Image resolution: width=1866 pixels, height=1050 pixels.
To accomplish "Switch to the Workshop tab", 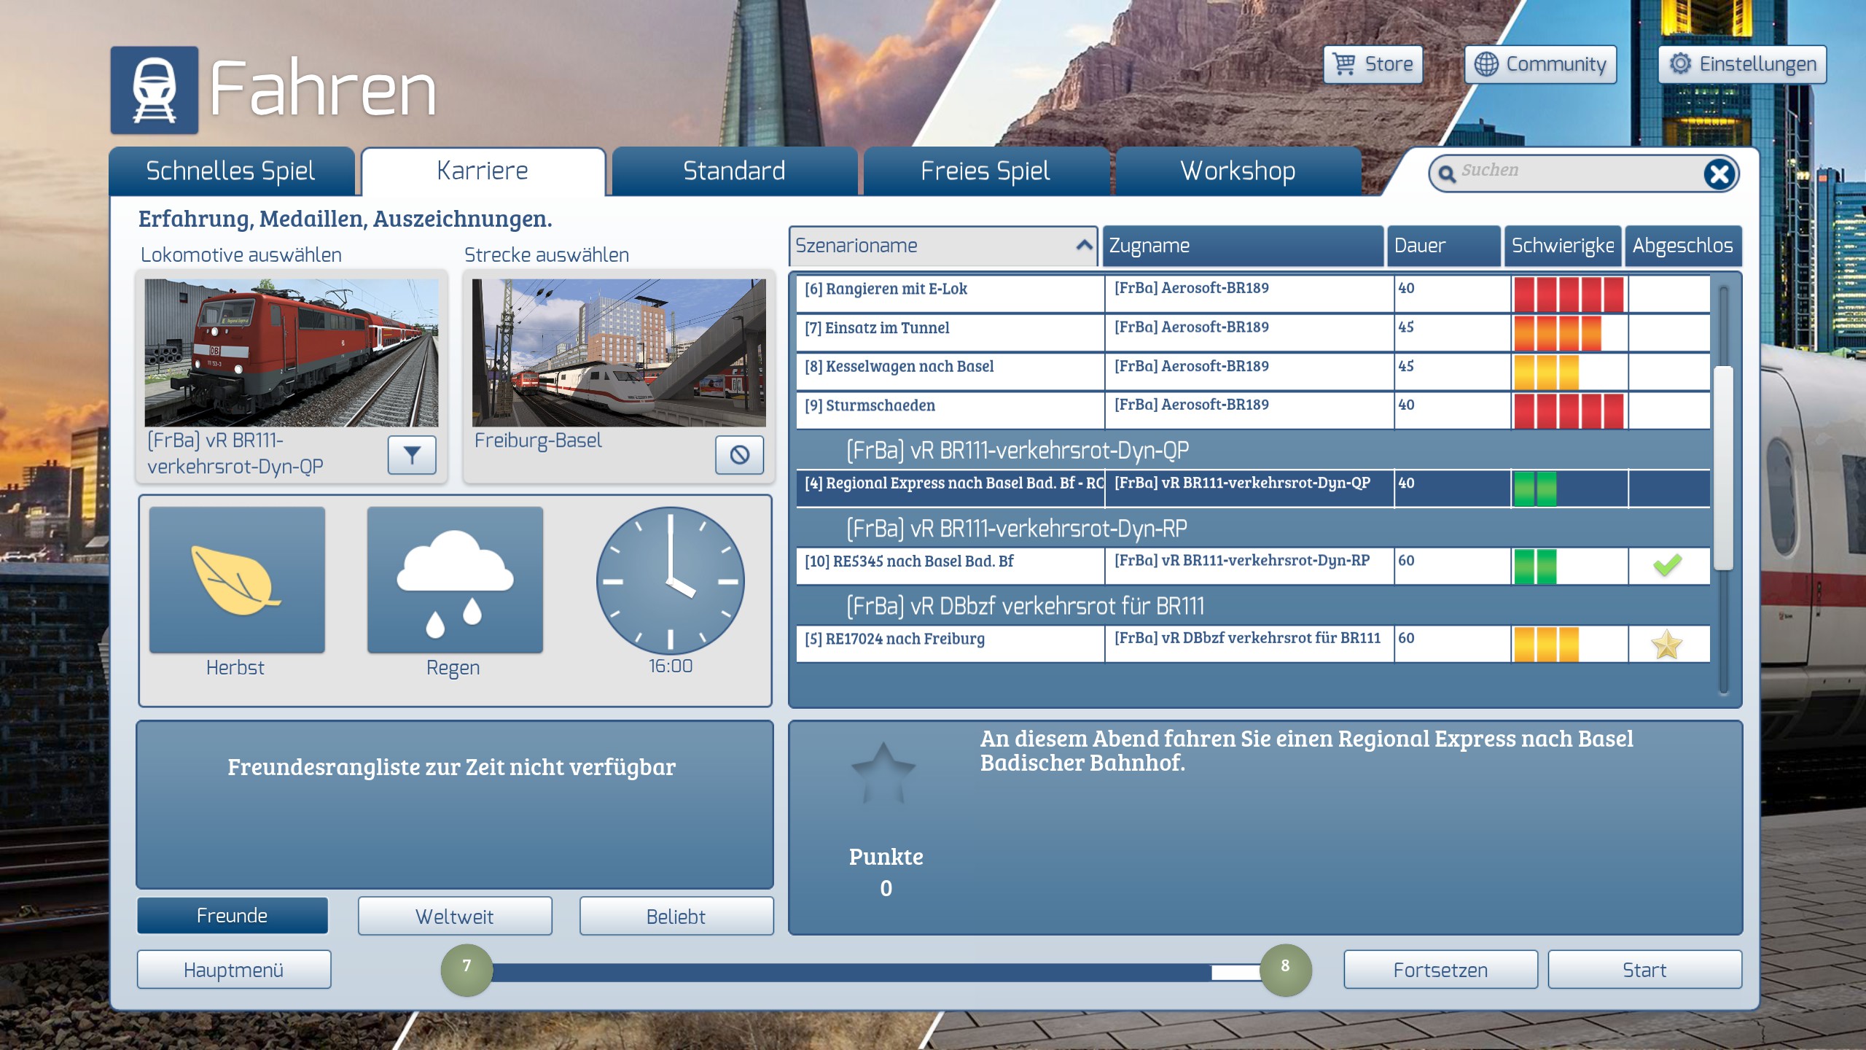I will click(1238, 171).
